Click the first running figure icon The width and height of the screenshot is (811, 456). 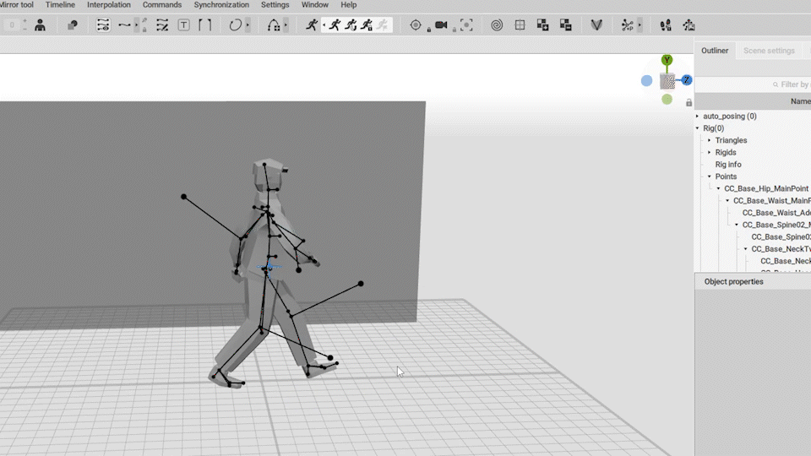coord(312,24)
